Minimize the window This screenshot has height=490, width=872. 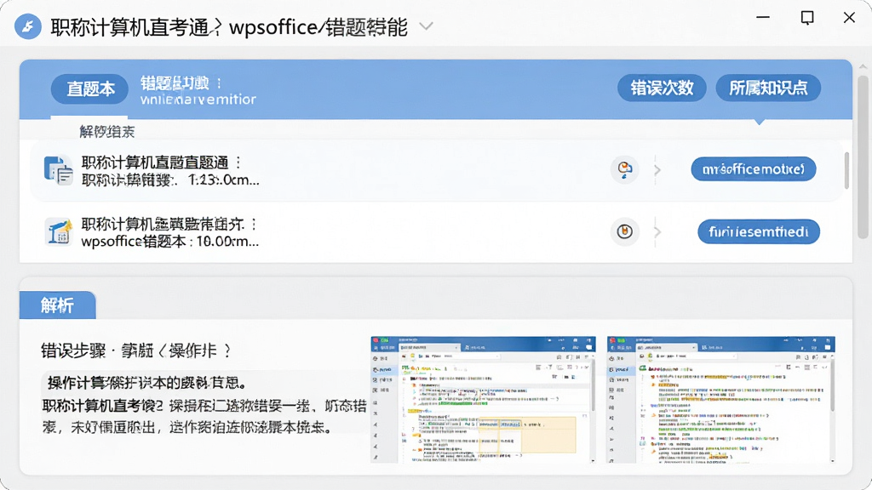tap(763, 17)
